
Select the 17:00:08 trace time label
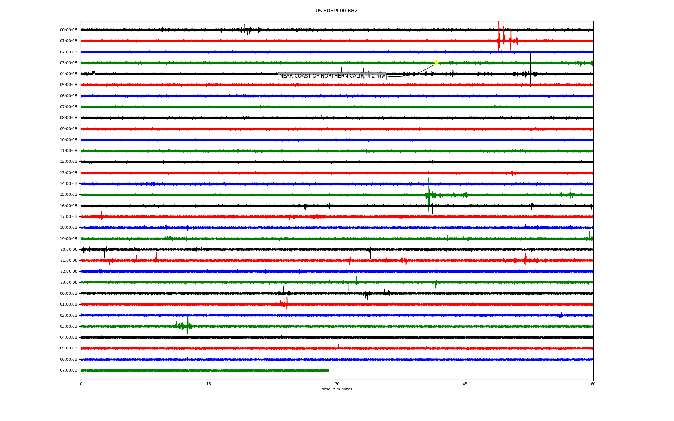tap(68, 217)
